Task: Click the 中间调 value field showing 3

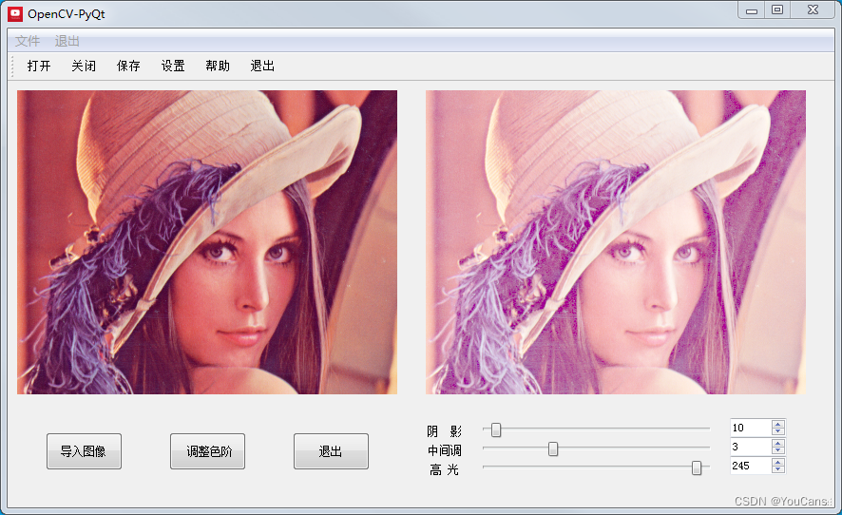Action: click(x=751, y=447)
